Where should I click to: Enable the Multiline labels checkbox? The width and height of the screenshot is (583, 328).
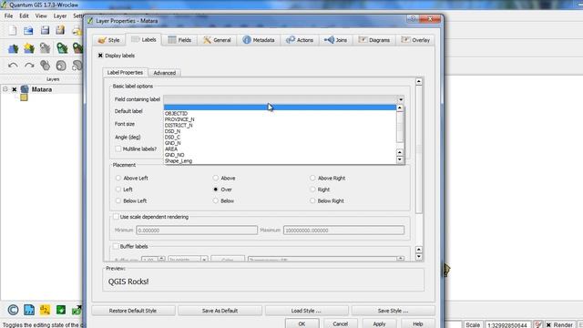(x=118, y=149)
